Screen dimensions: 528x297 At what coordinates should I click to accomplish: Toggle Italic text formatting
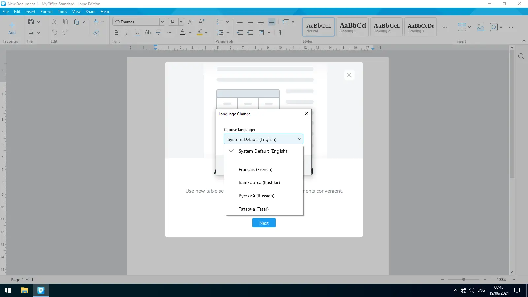tap(127, 32)
